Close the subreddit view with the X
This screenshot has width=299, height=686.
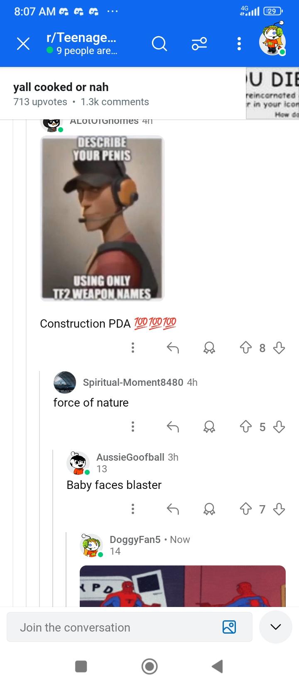click(23, 44)
